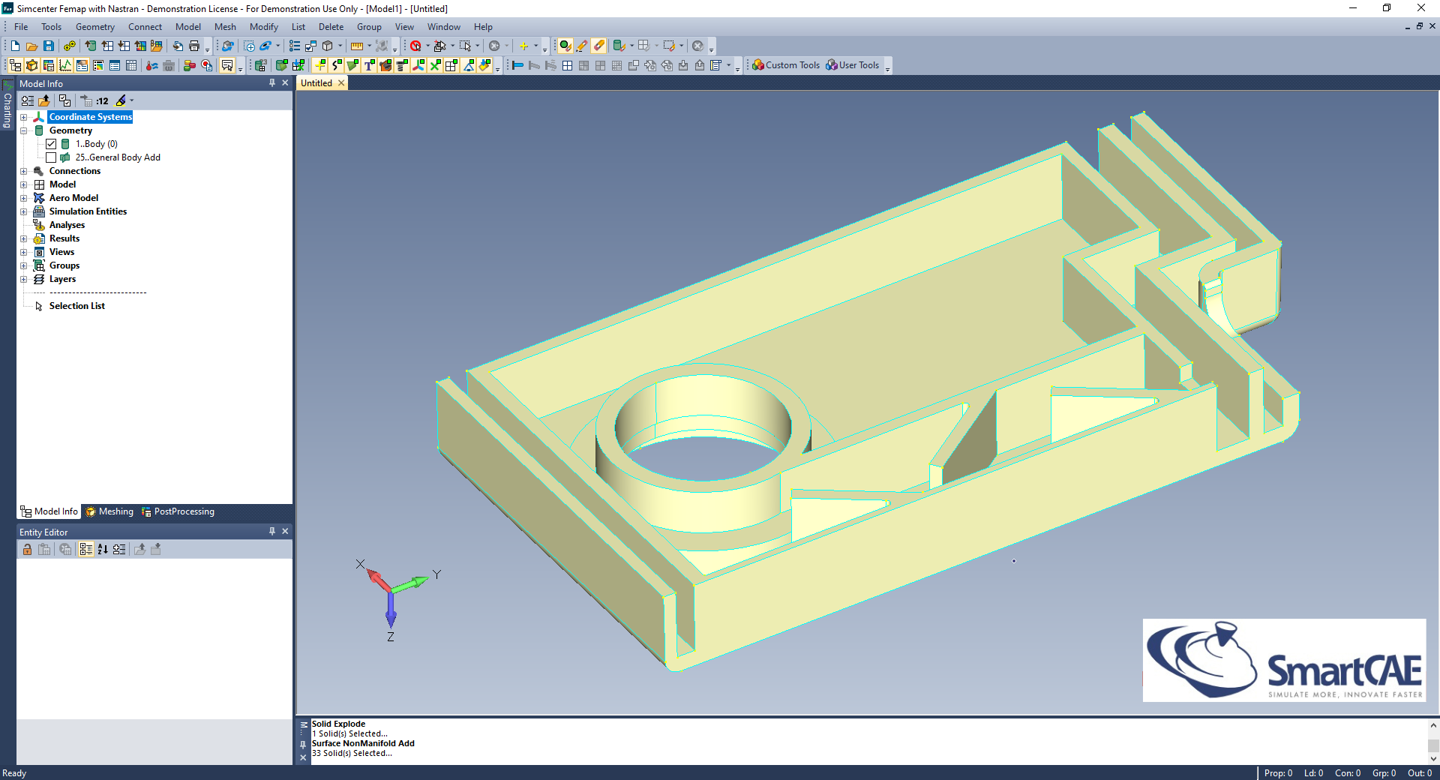The image size is (1440, 780).
Task: Click the Measure ruler icon
Action: pos(357,46)
